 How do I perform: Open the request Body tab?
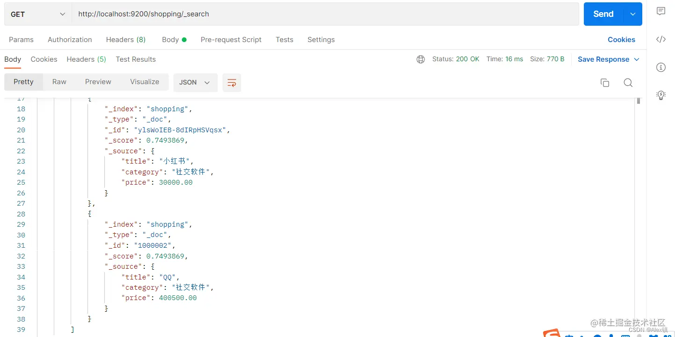174,40
